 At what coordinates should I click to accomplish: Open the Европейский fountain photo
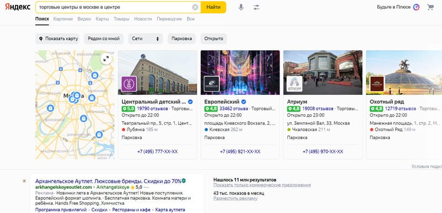[x=240, y=73]
